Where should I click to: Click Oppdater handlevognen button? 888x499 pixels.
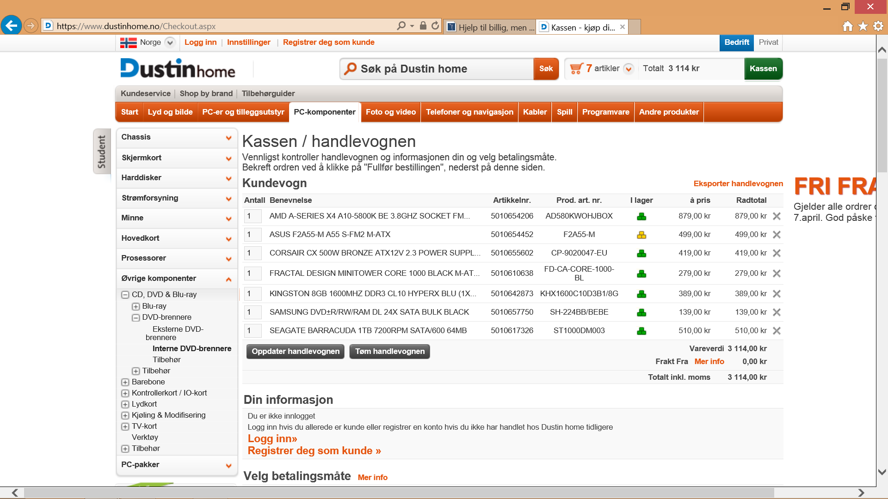296,352
